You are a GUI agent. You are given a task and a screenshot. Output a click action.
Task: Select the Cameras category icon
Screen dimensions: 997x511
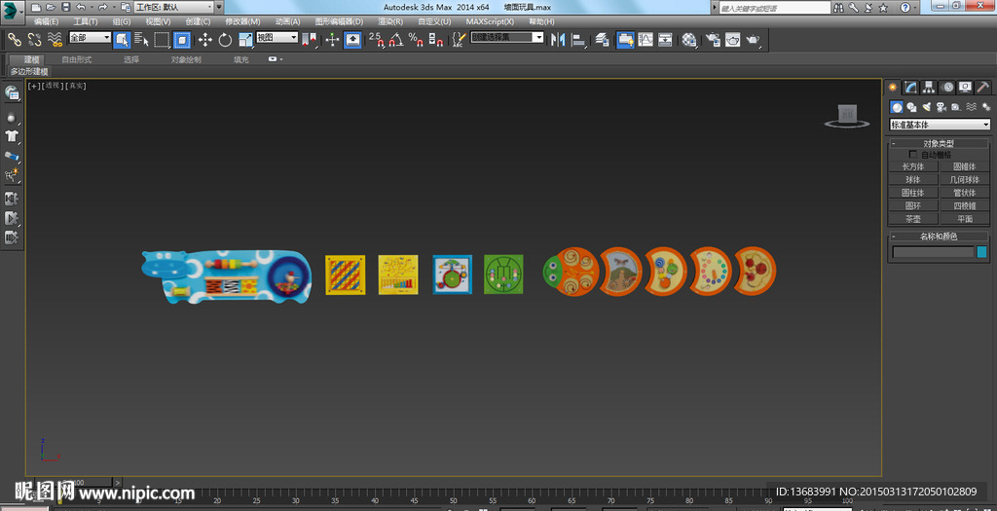click(940, 107)
